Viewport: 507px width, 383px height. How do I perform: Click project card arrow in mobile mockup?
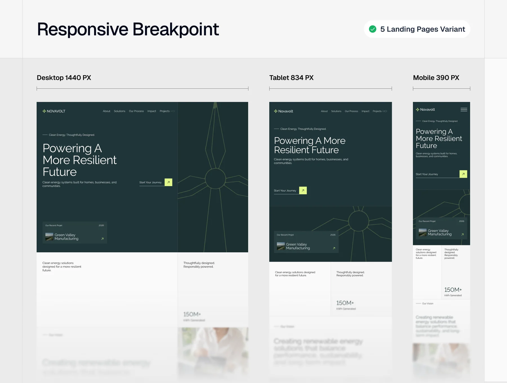(462, 234)
